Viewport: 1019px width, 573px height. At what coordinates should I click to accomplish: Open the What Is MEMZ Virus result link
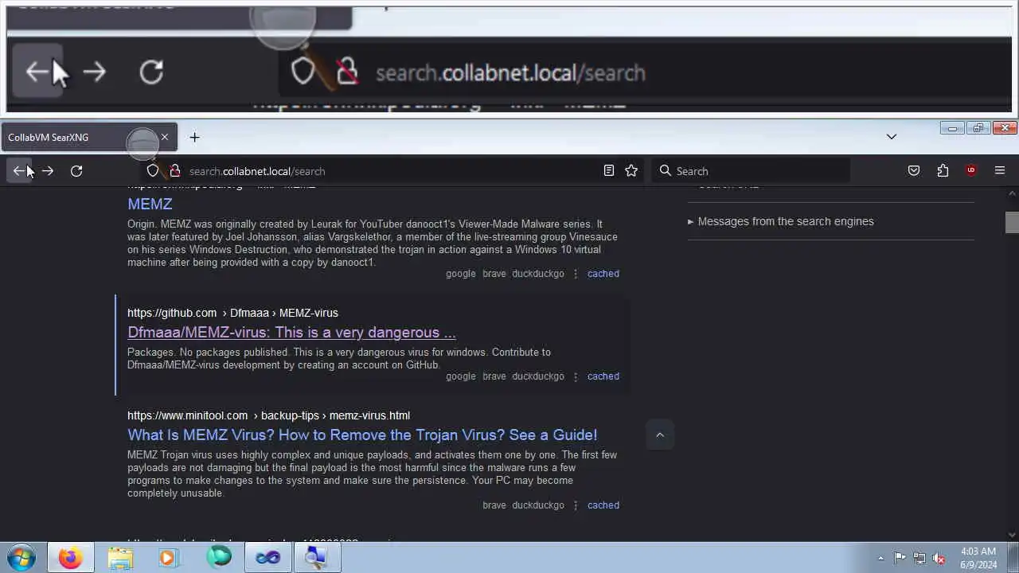coord(362,435)
